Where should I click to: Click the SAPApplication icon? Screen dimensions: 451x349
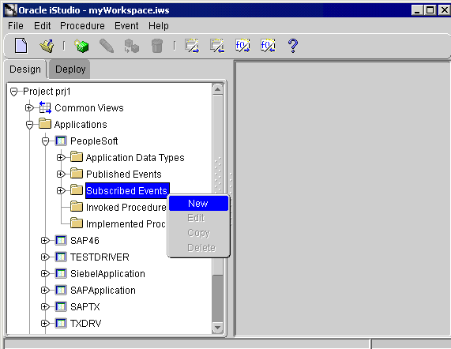coord(61,290)
